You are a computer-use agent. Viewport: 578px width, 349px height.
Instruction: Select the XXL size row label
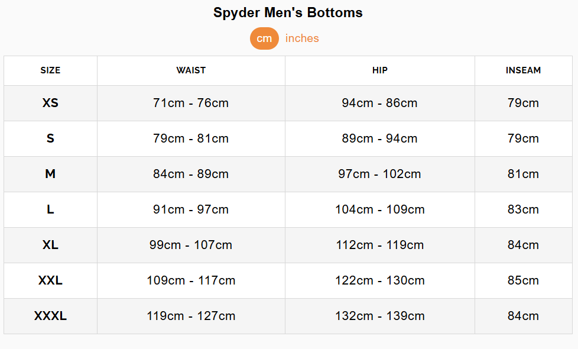[50, 280]
